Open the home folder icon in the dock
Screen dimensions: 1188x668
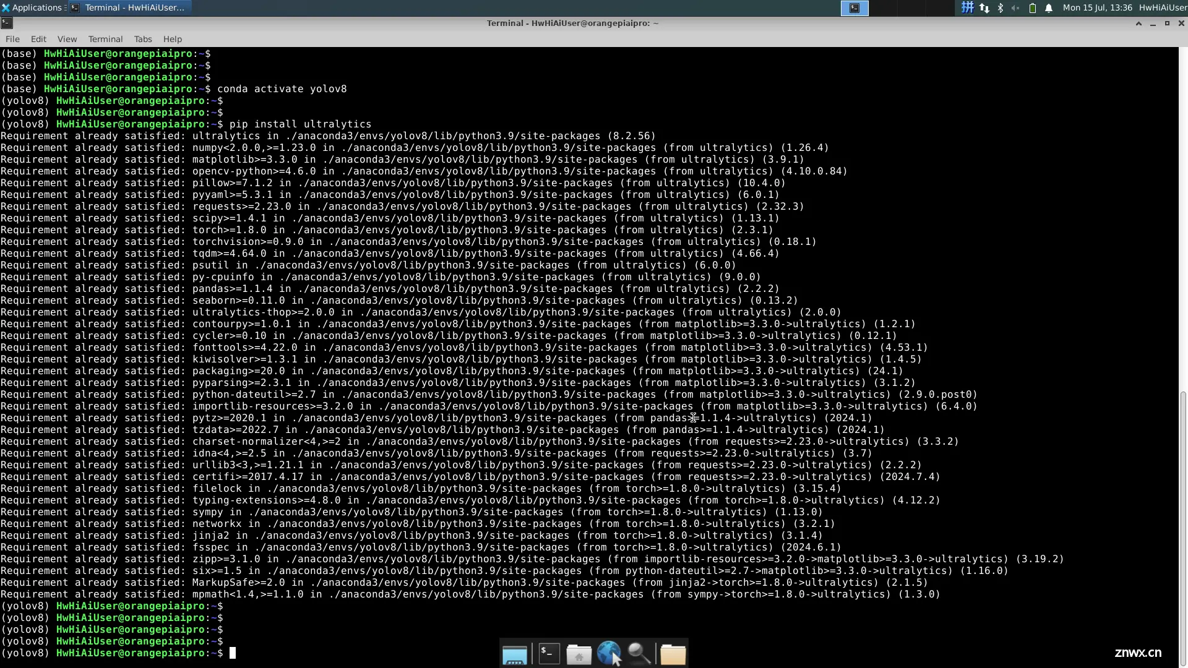(x=579, y=654)
